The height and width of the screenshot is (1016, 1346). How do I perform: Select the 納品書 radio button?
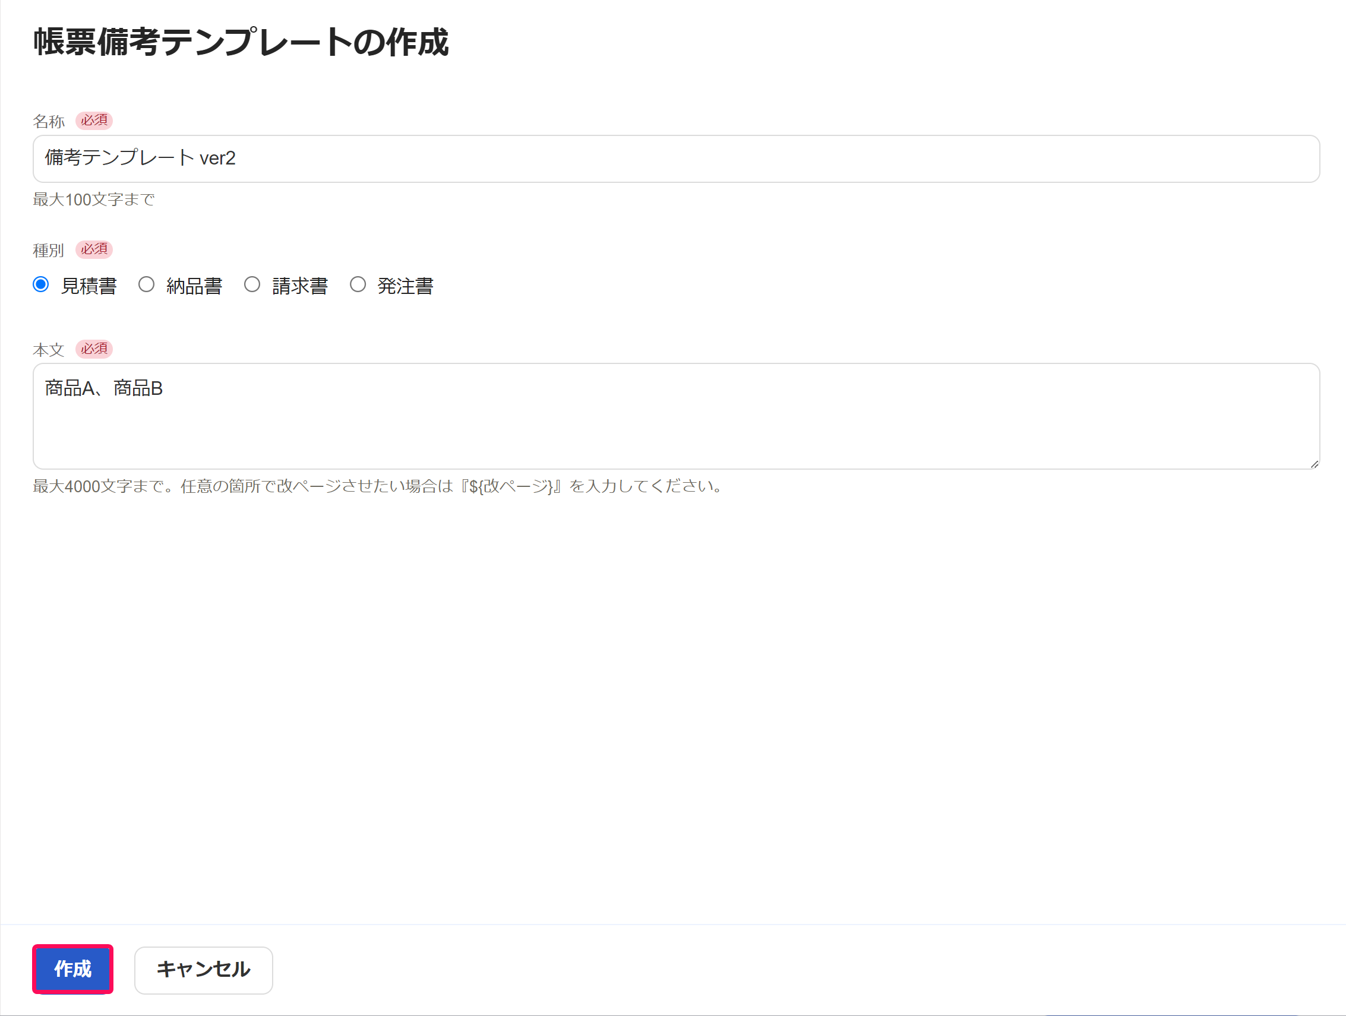point(146,284)
